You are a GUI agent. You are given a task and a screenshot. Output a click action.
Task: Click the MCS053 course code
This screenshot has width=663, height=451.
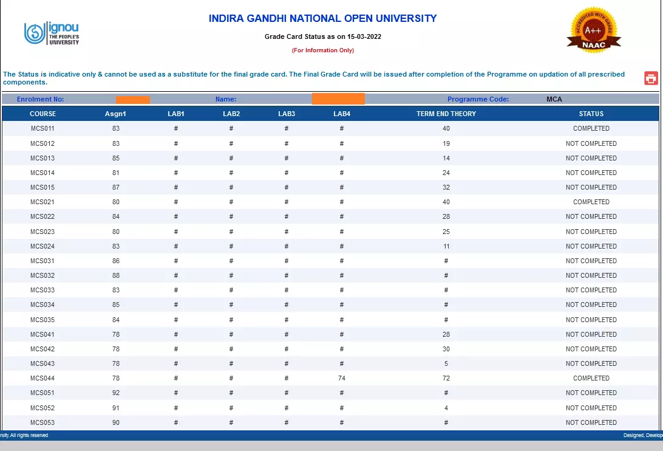42,422
